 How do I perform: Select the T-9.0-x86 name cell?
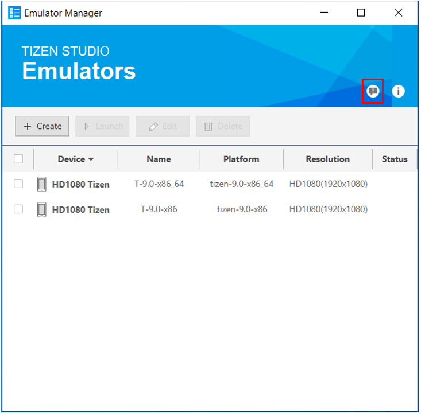(159, 209)
